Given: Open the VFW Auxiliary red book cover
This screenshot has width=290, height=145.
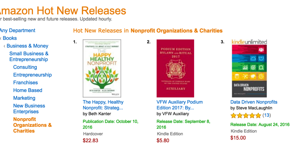Looking at the screenshot, I should [x=175, y=68].
